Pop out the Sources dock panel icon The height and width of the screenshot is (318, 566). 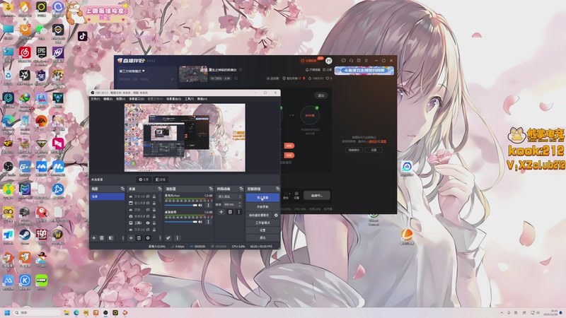160,189
